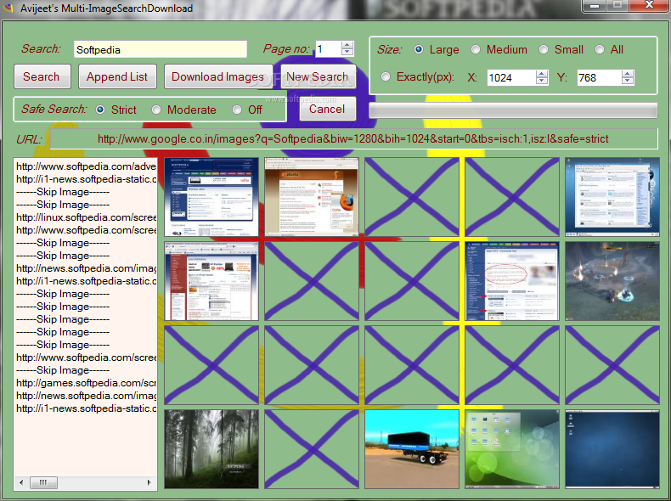Click the Page no number field
The width and height of the screenshot is (671, 501).
328,49
